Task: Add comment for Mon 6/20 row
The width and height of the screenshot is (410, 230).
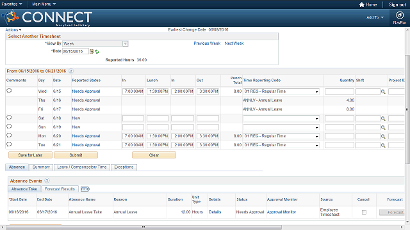Action: point(9,135)
